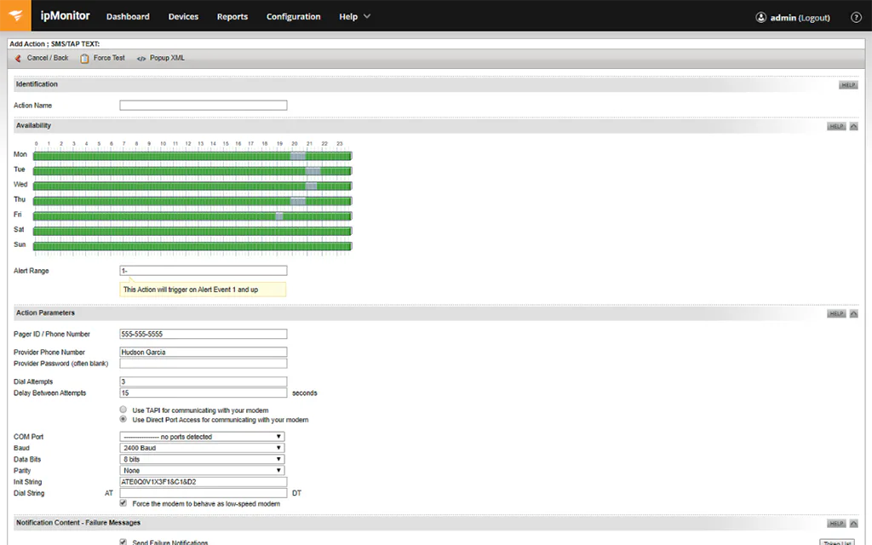
Task: Focus the Init String field
Action: pyautogui.click(x=204, y=482)
